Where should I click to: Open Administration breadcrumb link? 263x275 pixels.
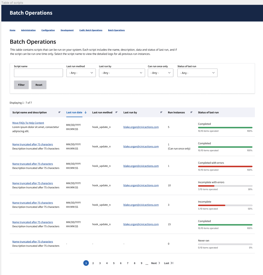[28, 30]
